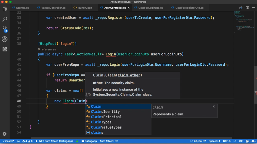The height and width of the screenshot is (144, 257).
Task: Synchronize changes cloud icon in status bar
Action: tap(18, 141)
